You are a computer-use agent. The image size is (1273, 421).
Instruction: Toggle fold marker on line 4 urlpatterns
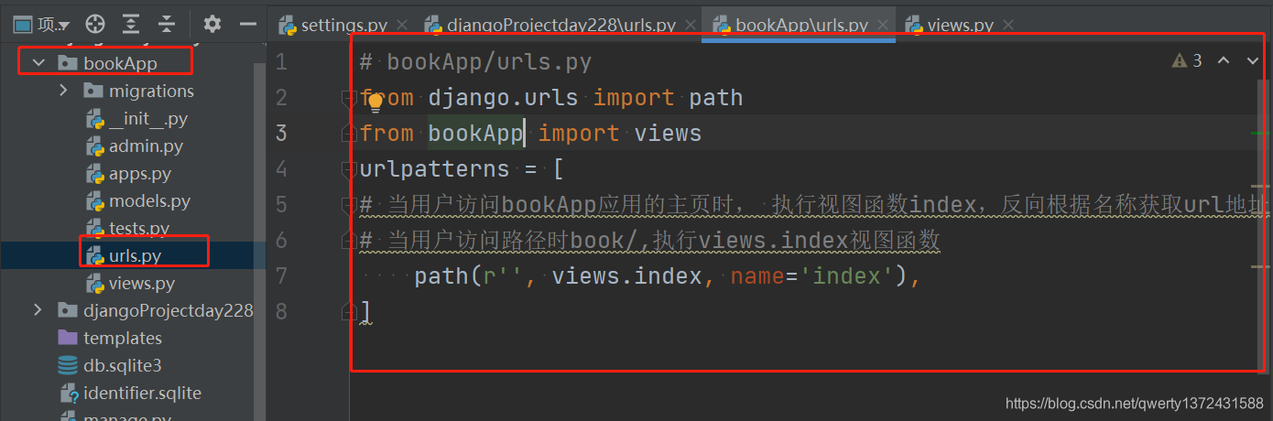(x=348, y=169)
